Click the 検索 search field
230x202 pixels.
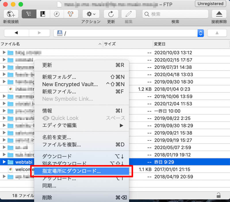tap(175, 14)
